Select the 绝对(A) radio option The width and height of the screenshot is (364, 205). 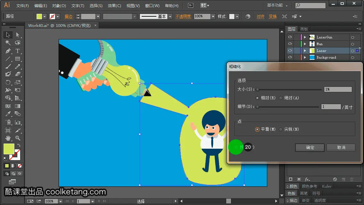[x=281, y=98]
